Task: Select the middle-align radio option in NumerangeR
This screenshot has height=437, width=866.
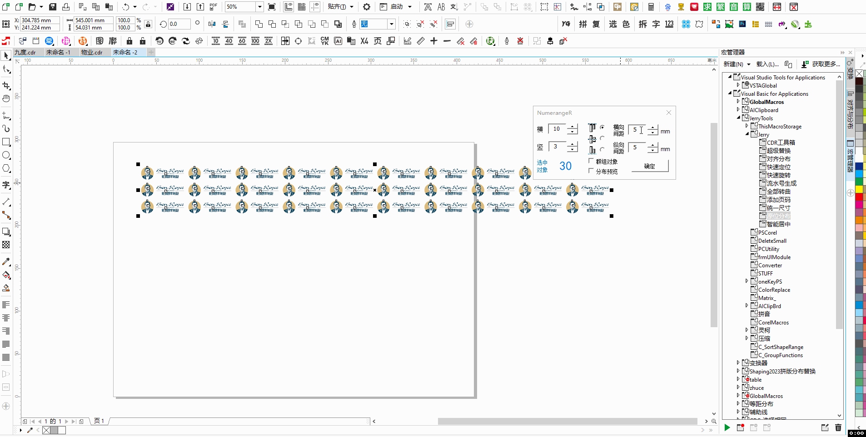Action: click(602, 138)
